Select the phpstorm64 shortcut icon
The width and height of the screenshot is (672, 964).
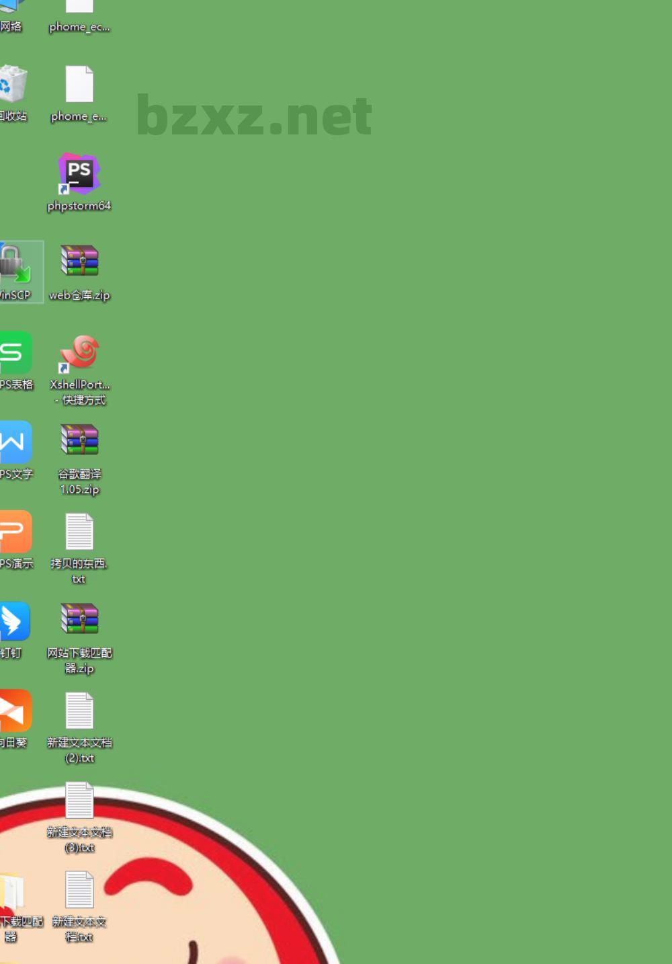coord(79,175)
